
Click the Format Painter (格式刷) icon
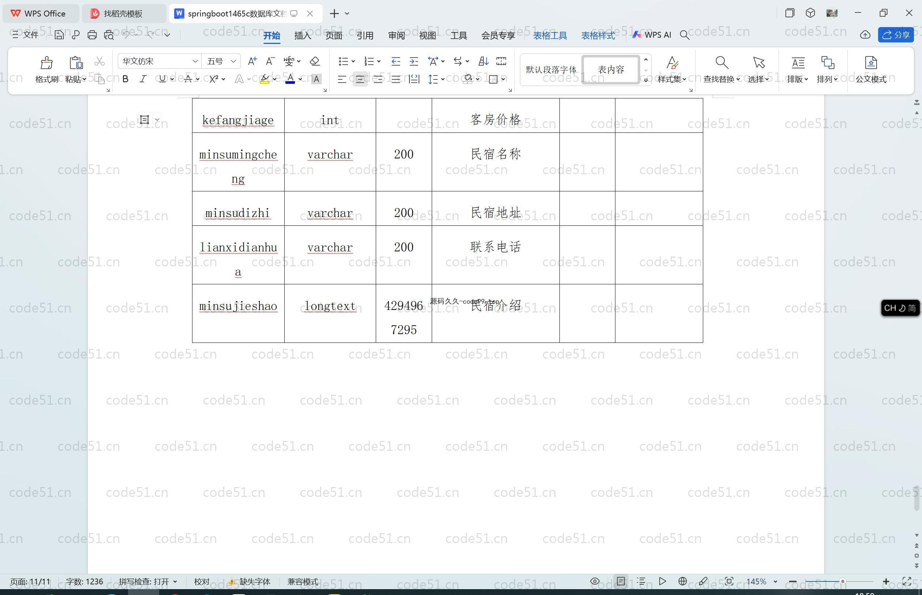pos(46,63)
